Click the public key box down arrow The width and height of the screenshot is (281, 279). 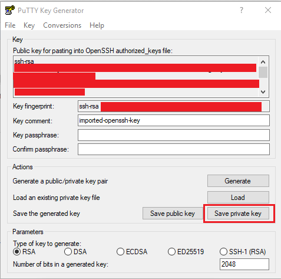coord(263,91)
